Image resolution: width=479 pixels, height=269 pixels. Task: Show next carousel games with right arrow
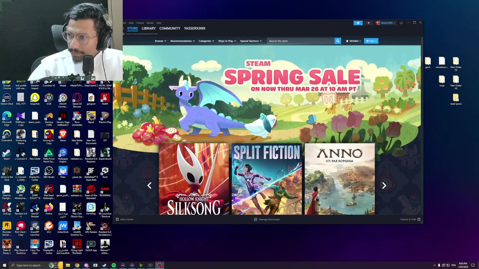click(384, 185)
